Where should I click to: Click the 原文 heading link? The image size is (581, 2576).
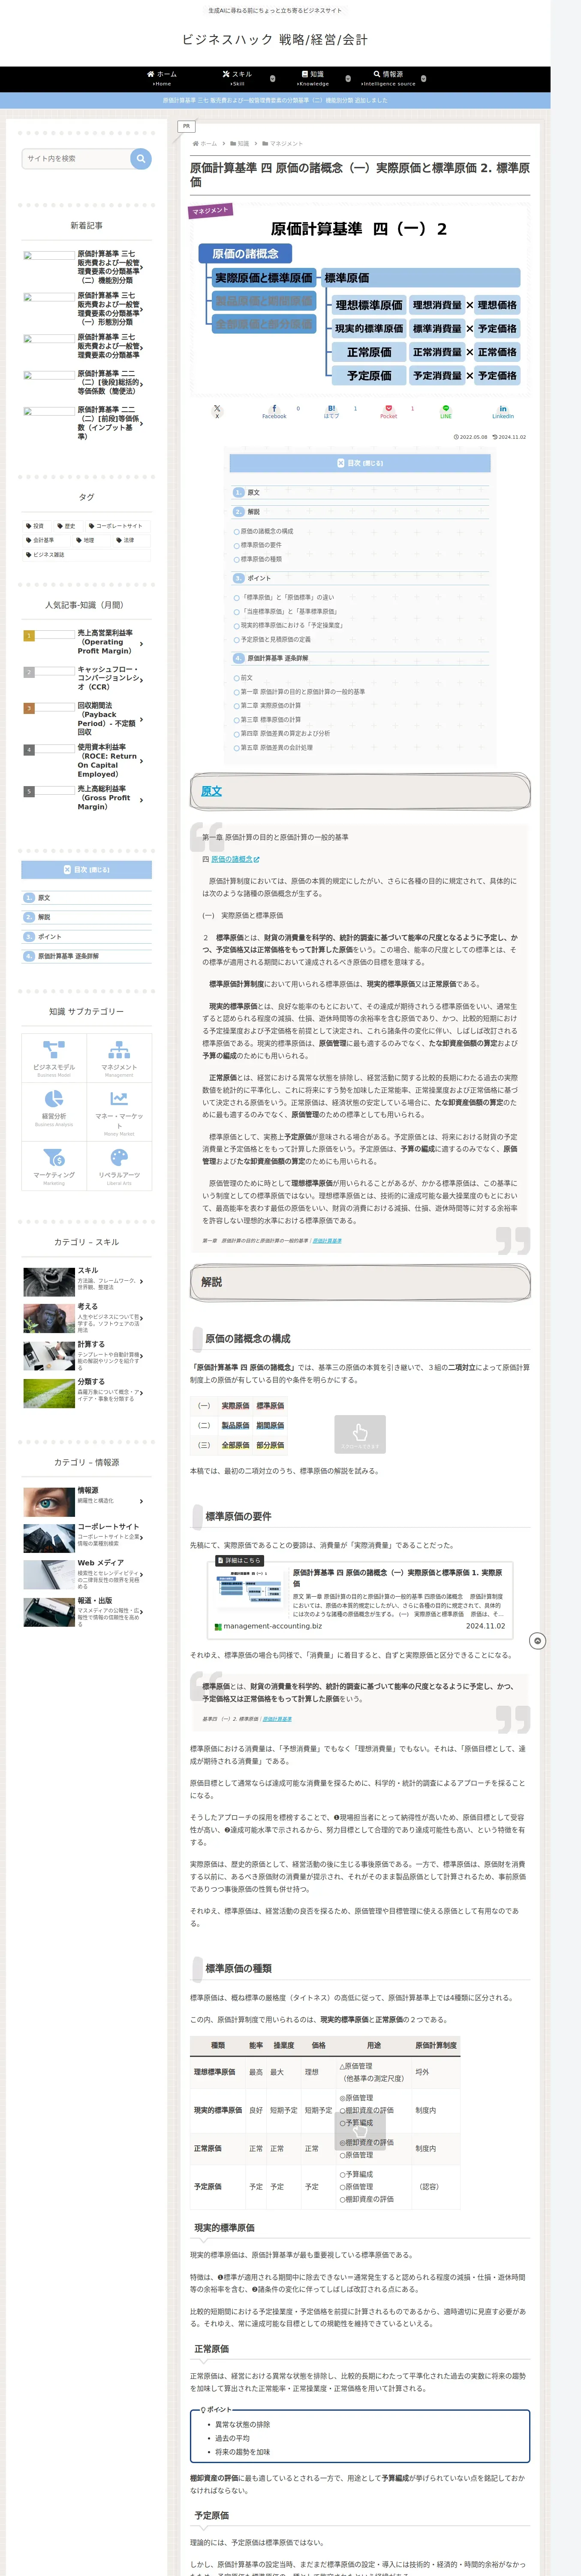pyautogui.click(x=212, y=791)
